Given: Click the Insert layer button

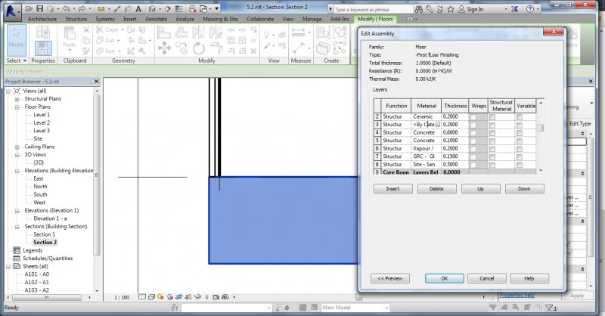Looking at the screenshot, I should click(392, 189).
